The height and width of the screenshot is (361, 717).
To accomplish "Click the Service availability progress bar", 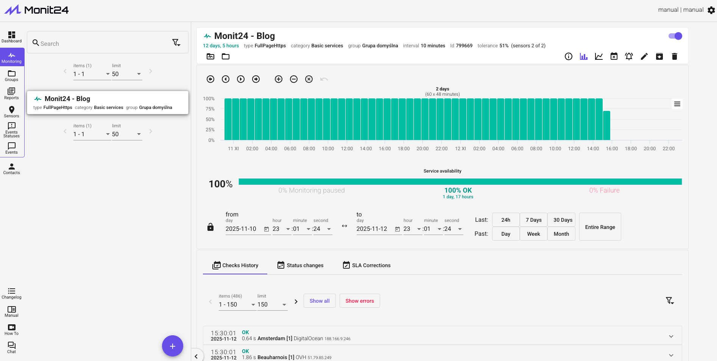I will 460,182.
